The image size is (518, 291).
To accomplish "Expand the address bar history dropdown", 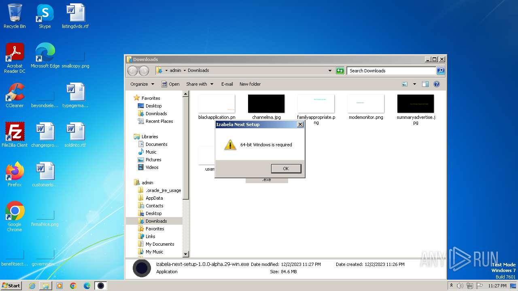I will tap(330, 71).
